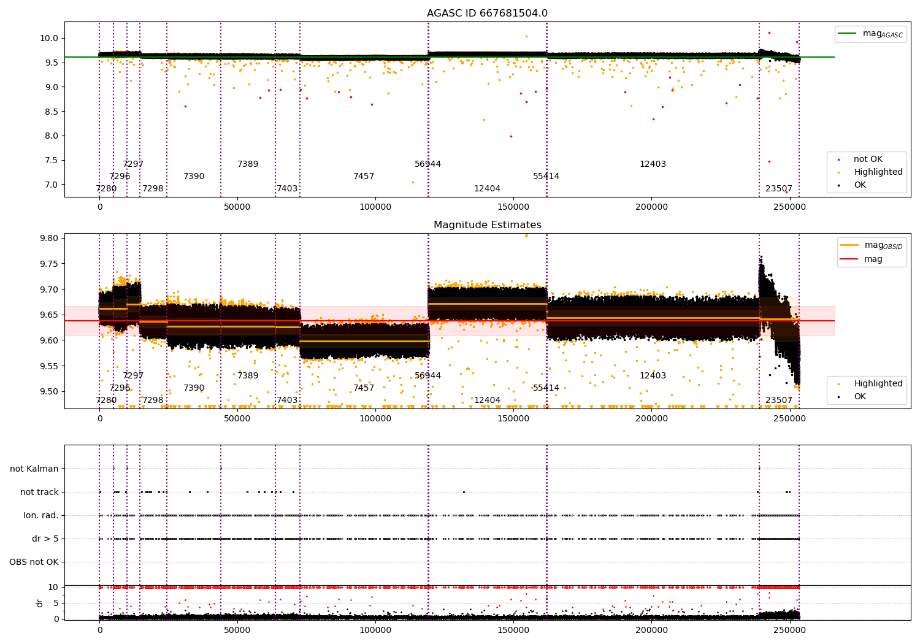The image size is (920, 644).
Task: Click the rotated 'dr' axis label
Action: coord(40,603)
